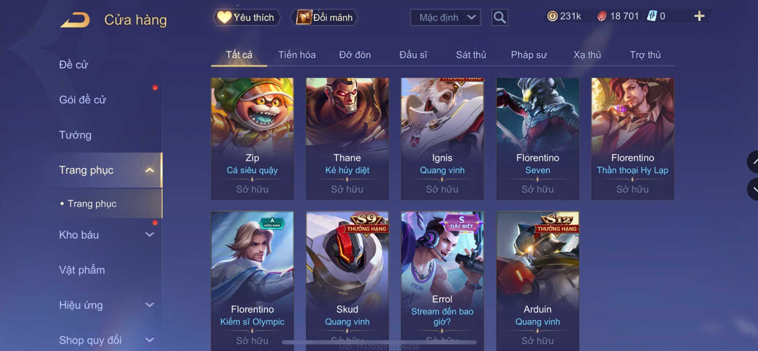Screen dimensions: 758x351
Task: Select the Zip Cá siêu quậy skin card
Action: point(252,139)
